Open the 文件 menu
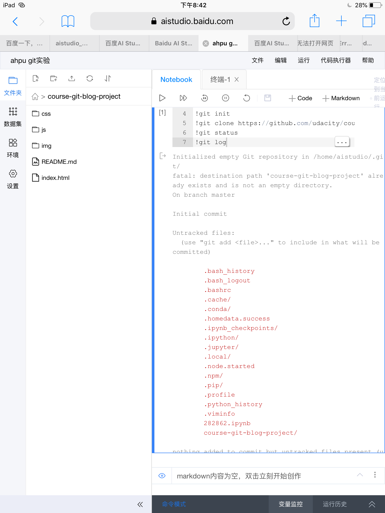The height and width of the screenshot is (513, 385). tap(258, 60)
